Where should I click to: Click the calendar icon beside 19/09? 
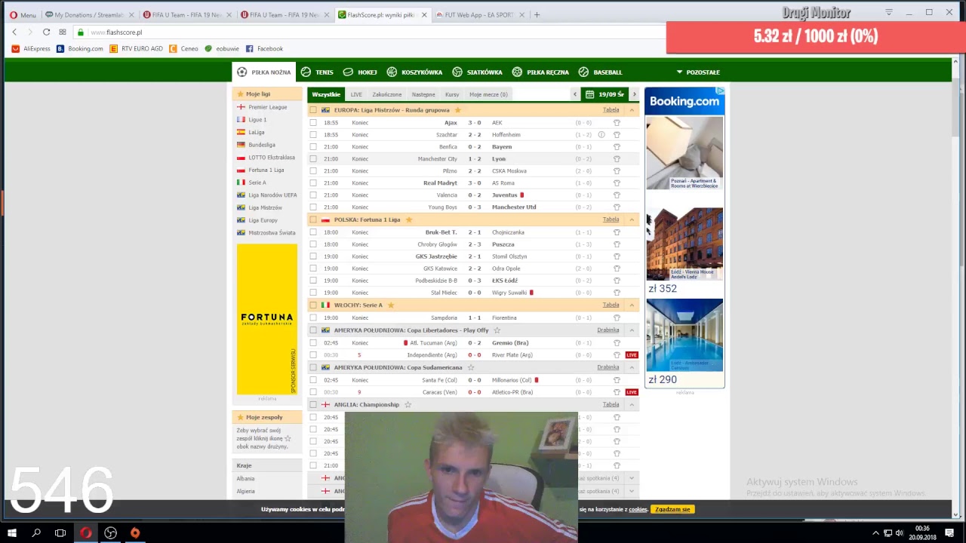(589, 94)
